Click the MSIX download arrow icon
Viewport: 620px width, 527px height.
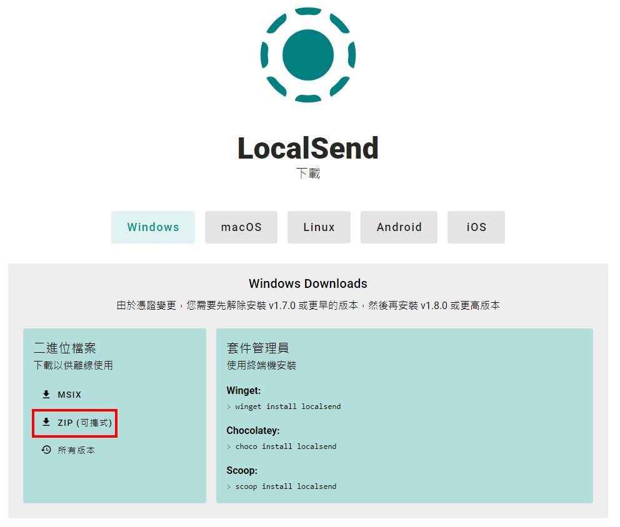[x=46, y=394]
